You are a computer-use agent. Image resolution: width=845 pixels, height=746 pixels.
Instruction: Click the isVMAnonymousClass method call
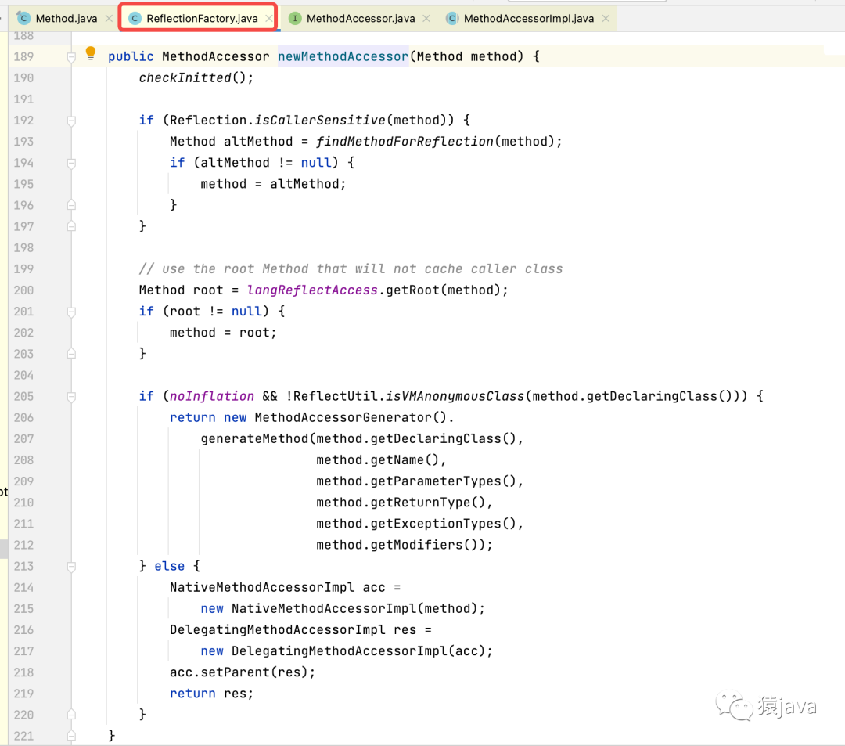pos(455,396)
